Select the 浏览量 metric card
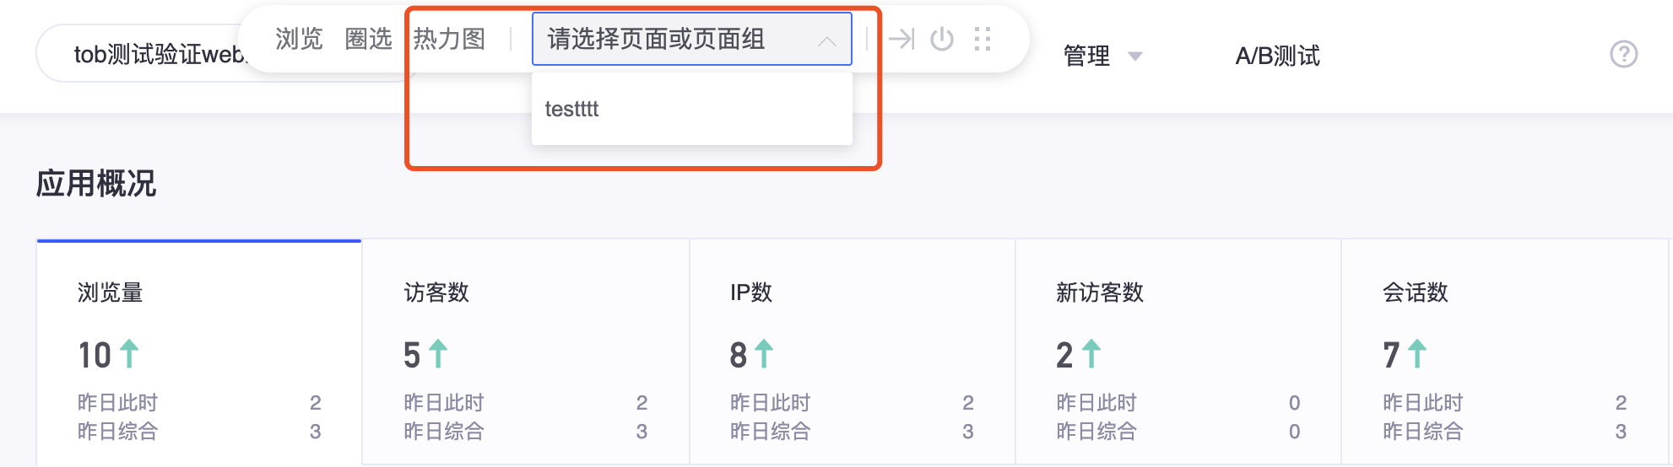This screenshot has width=1673, height=467. coord(199,352)
